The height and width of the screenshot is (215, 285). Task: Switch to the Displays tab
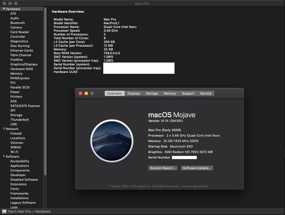click(134, 93)
